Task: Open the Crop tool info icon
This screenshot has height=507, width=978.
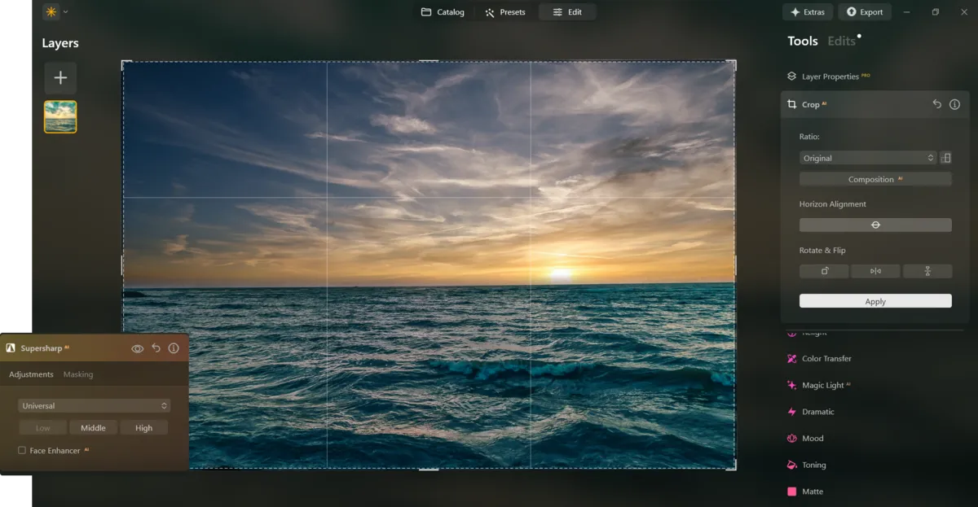Action: point(954,104)
